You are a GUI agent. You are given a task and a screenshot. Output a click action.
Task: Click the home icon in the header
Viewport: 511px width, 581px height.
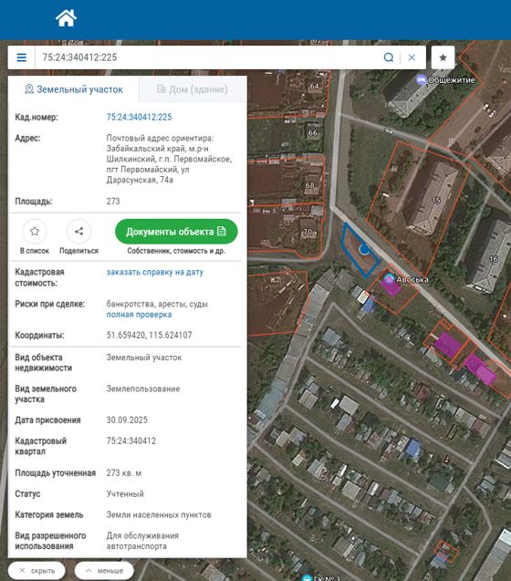tap(66, 18)
